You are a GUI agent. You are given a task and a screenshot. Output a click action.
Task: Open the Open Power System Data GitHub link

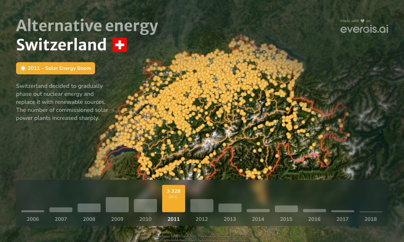click(201, 239)
